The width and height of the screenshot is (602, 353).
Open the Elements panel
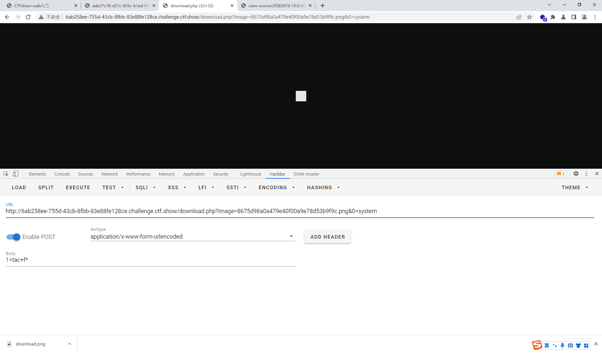tap(37, 174)
